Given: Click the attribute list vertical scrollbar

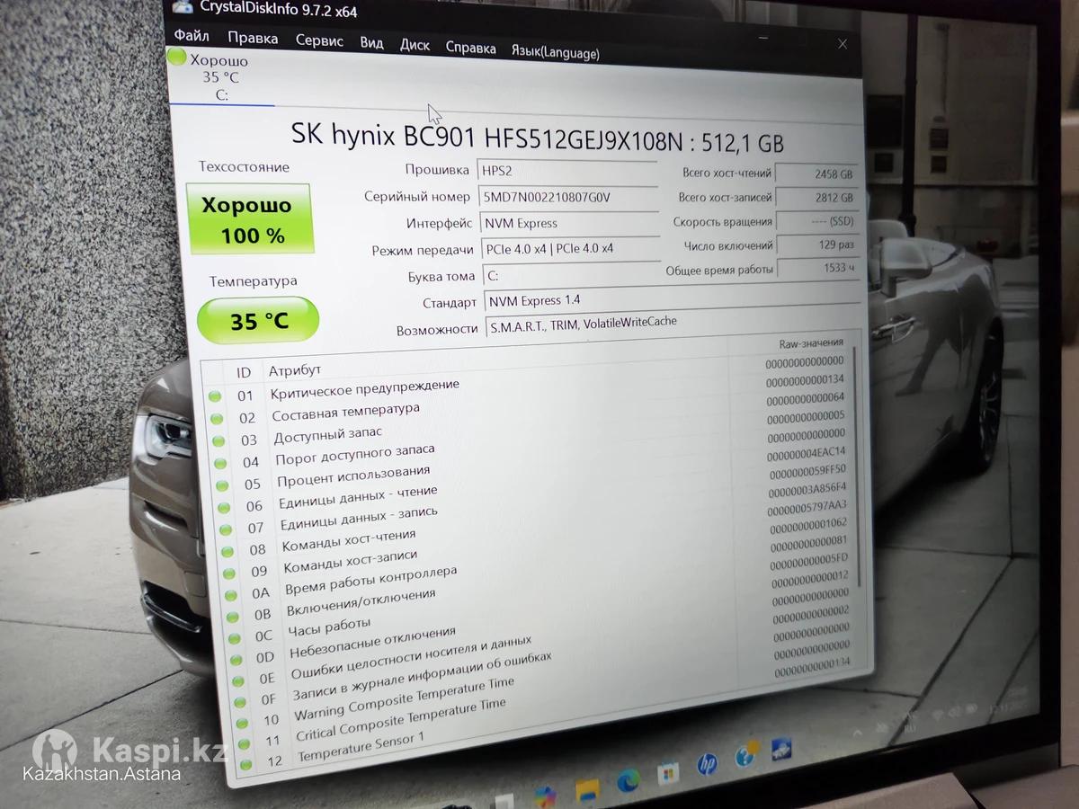Looking at the screenshot, I should pyautogui.click(x=854, y=467).
